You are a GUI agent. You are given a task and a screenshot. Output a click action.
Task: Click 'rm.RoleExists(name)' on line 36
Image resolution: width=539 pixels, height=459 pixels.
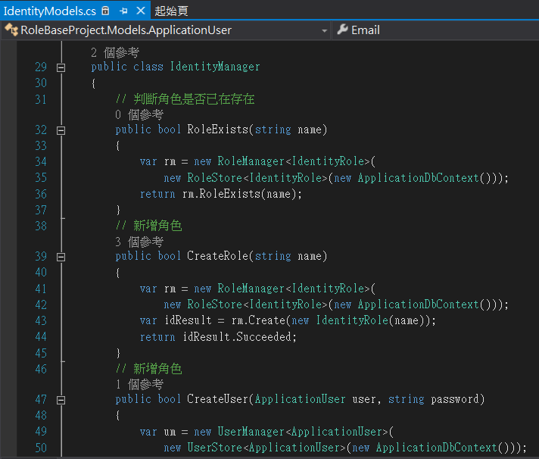pos(239,194)
